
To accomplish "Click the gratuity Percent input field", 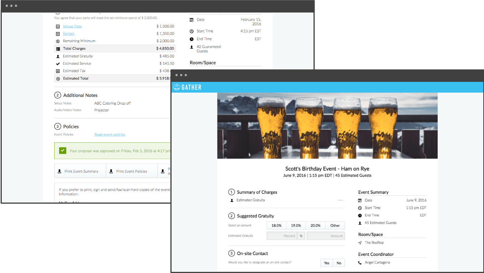I will (282, 236).
